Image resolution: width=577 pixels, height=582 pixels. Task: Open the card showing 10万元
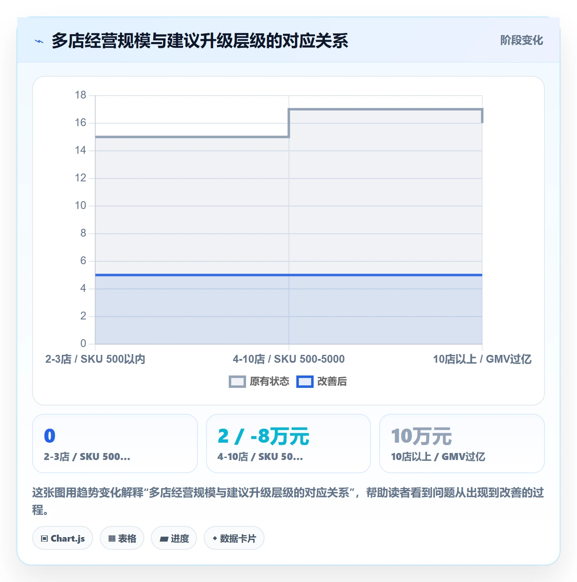462,444
